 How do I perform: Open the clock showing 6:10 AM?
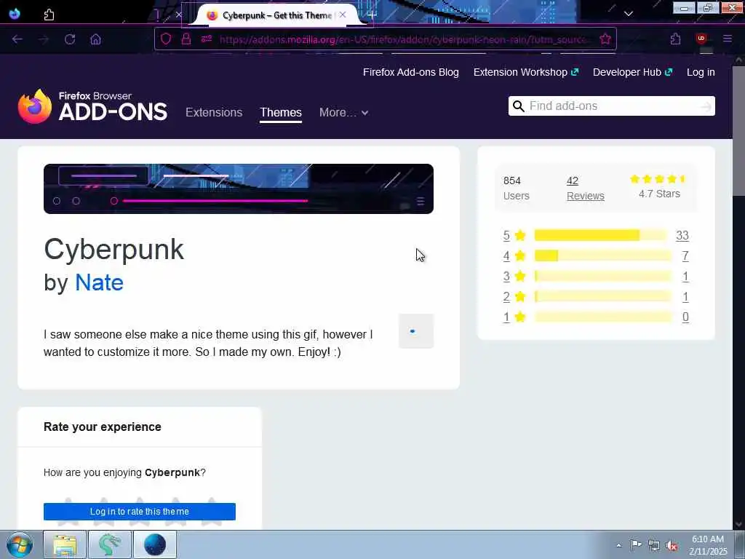(708, 545)
